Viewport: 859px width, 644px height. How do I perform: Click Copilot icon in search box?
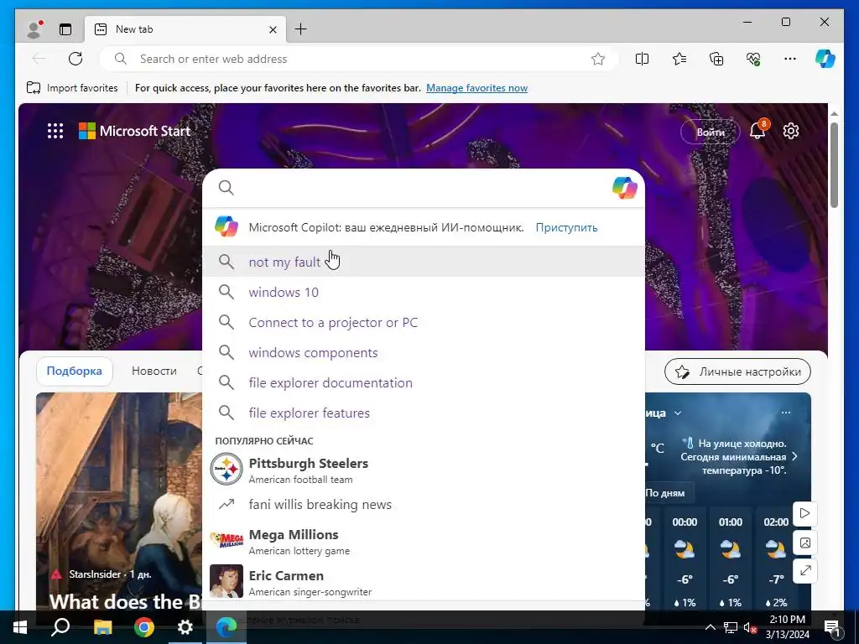(x=624, y=188)
